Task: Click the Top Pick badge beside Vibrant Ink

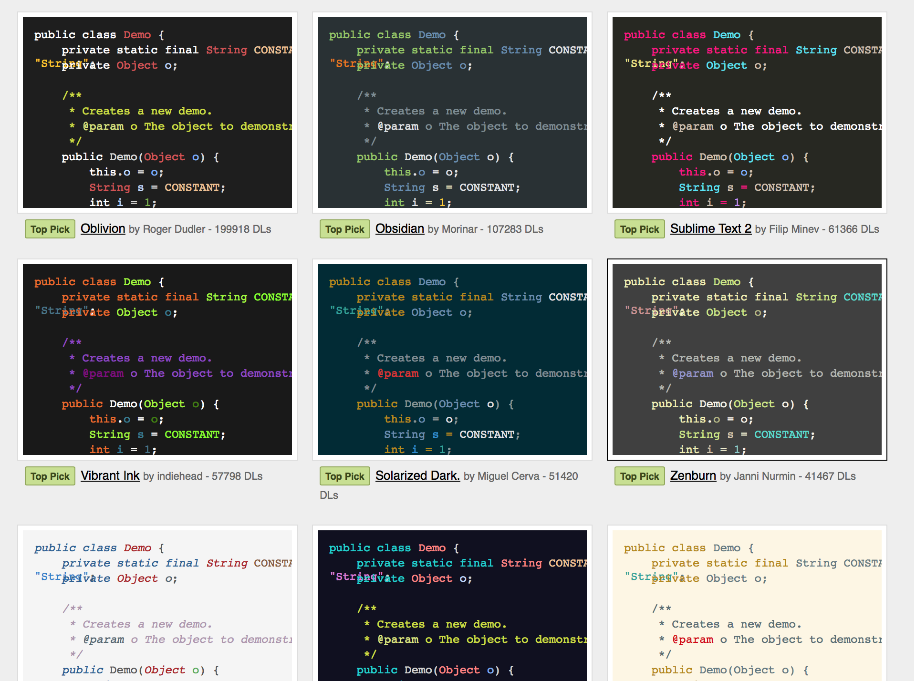Action: (x=50, y=475)
